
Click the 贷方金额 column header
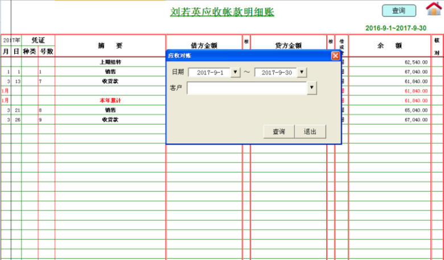(x=288, y=46)
